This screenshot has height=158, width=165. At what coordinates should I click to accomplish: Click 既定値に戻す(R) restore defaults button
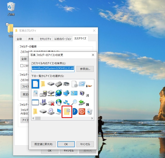click(x=44, y=144)
